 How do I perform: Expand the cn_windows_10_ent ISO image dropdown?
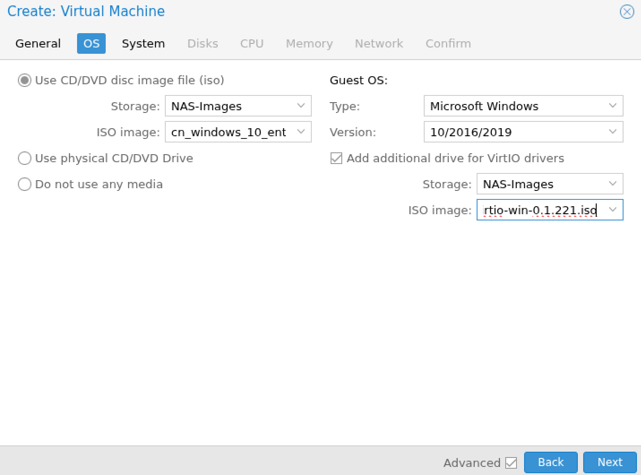coord(301,132)
